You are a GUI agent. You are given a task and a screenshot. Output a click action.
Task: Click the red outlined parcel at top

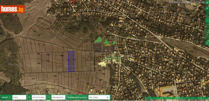(73, 2)
